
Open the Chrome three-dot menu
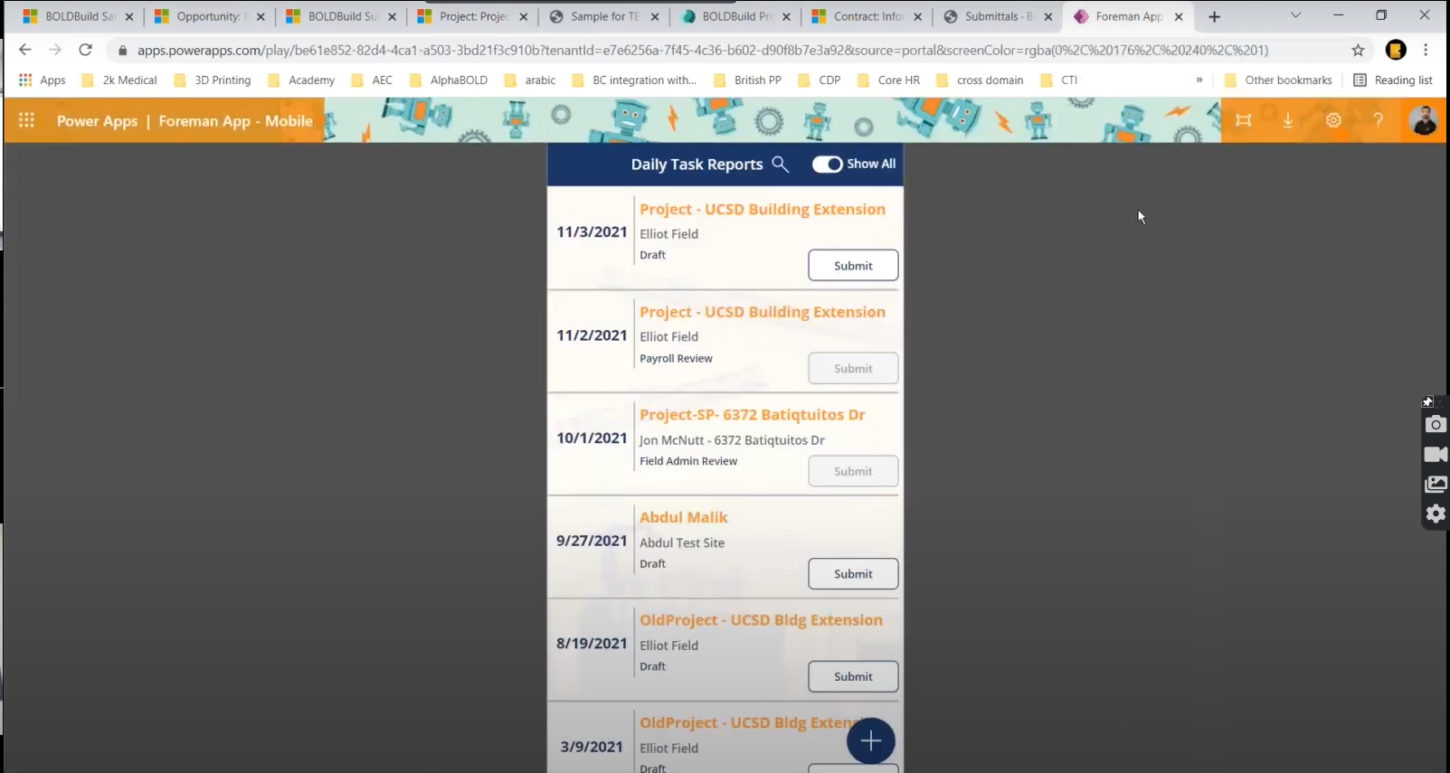coord(1426,50)
